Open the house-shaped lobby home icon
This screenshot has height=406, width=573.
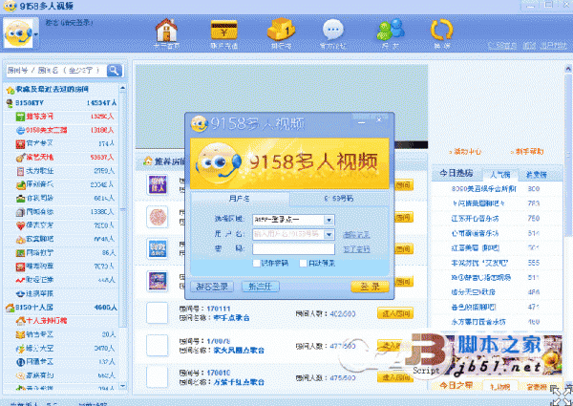(x=166, y=30)
